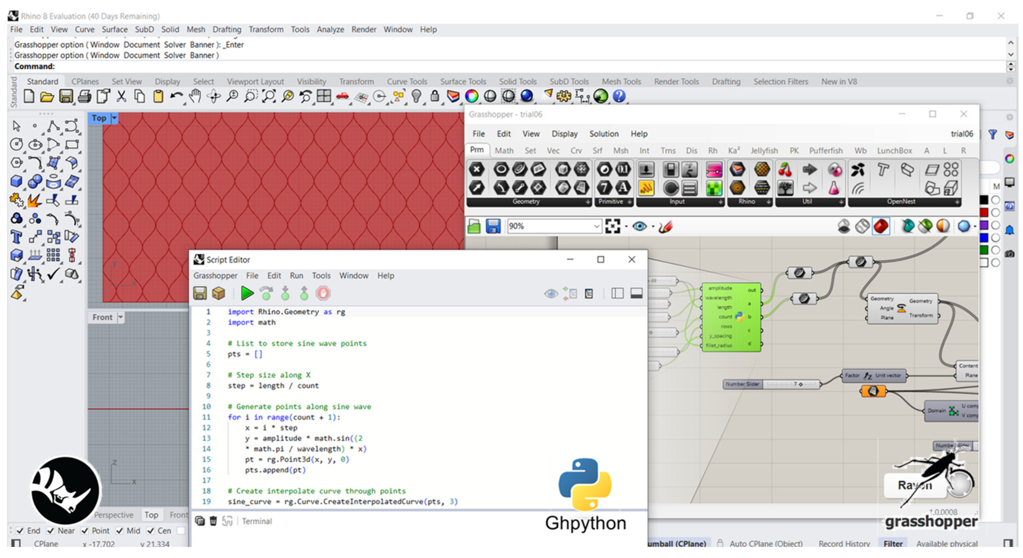Screen dimensions: 1023x558
Task: Select the Text tool in the left sidebar
Action: point(16,237)
